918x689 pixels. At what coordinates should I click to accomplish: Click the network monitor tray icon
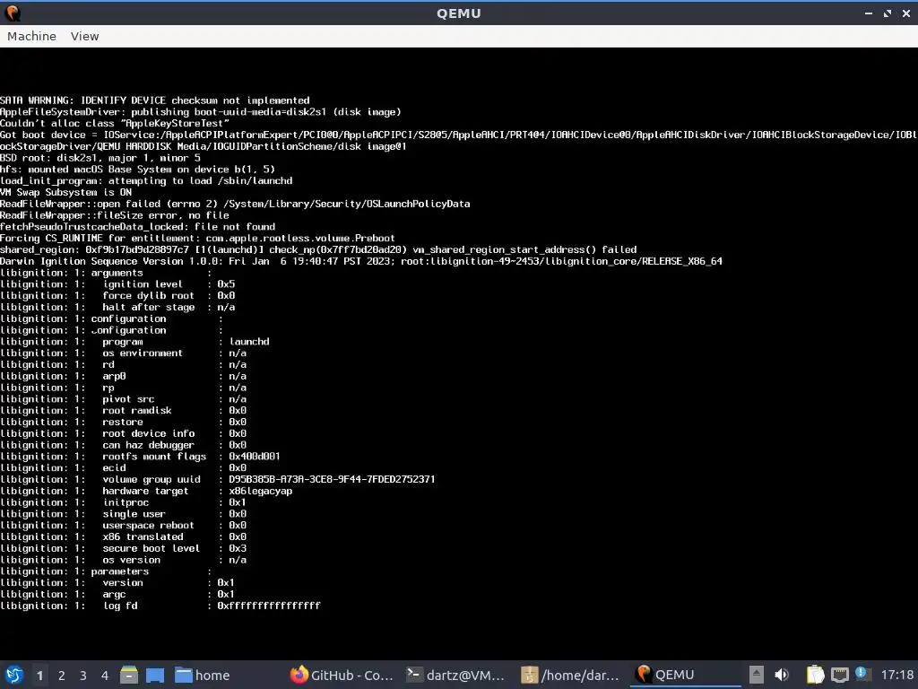839,675
